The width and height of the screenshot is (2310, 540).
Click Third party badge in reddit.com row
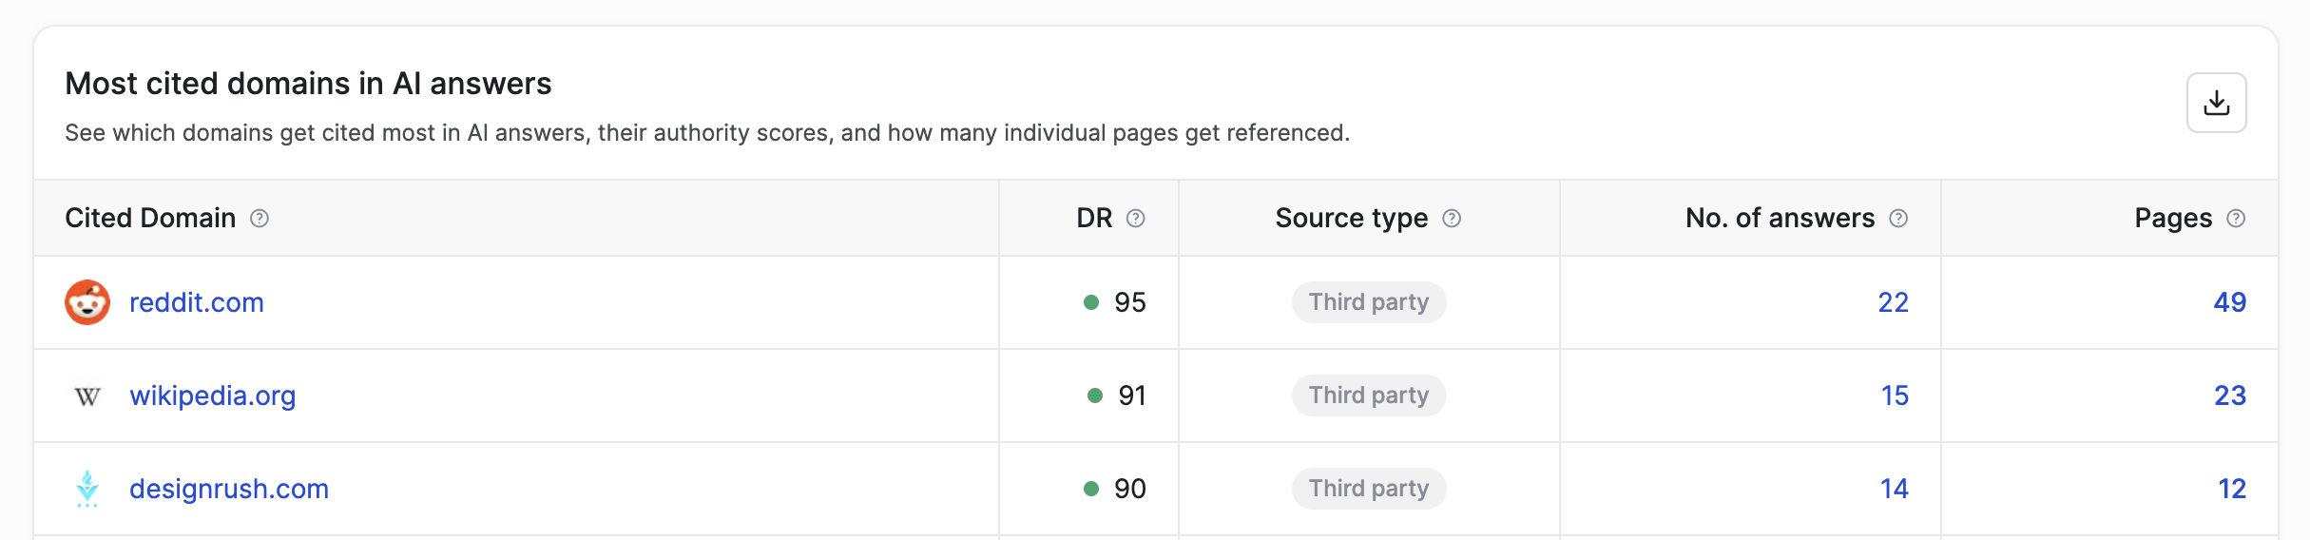click(x=1369, y=302)
